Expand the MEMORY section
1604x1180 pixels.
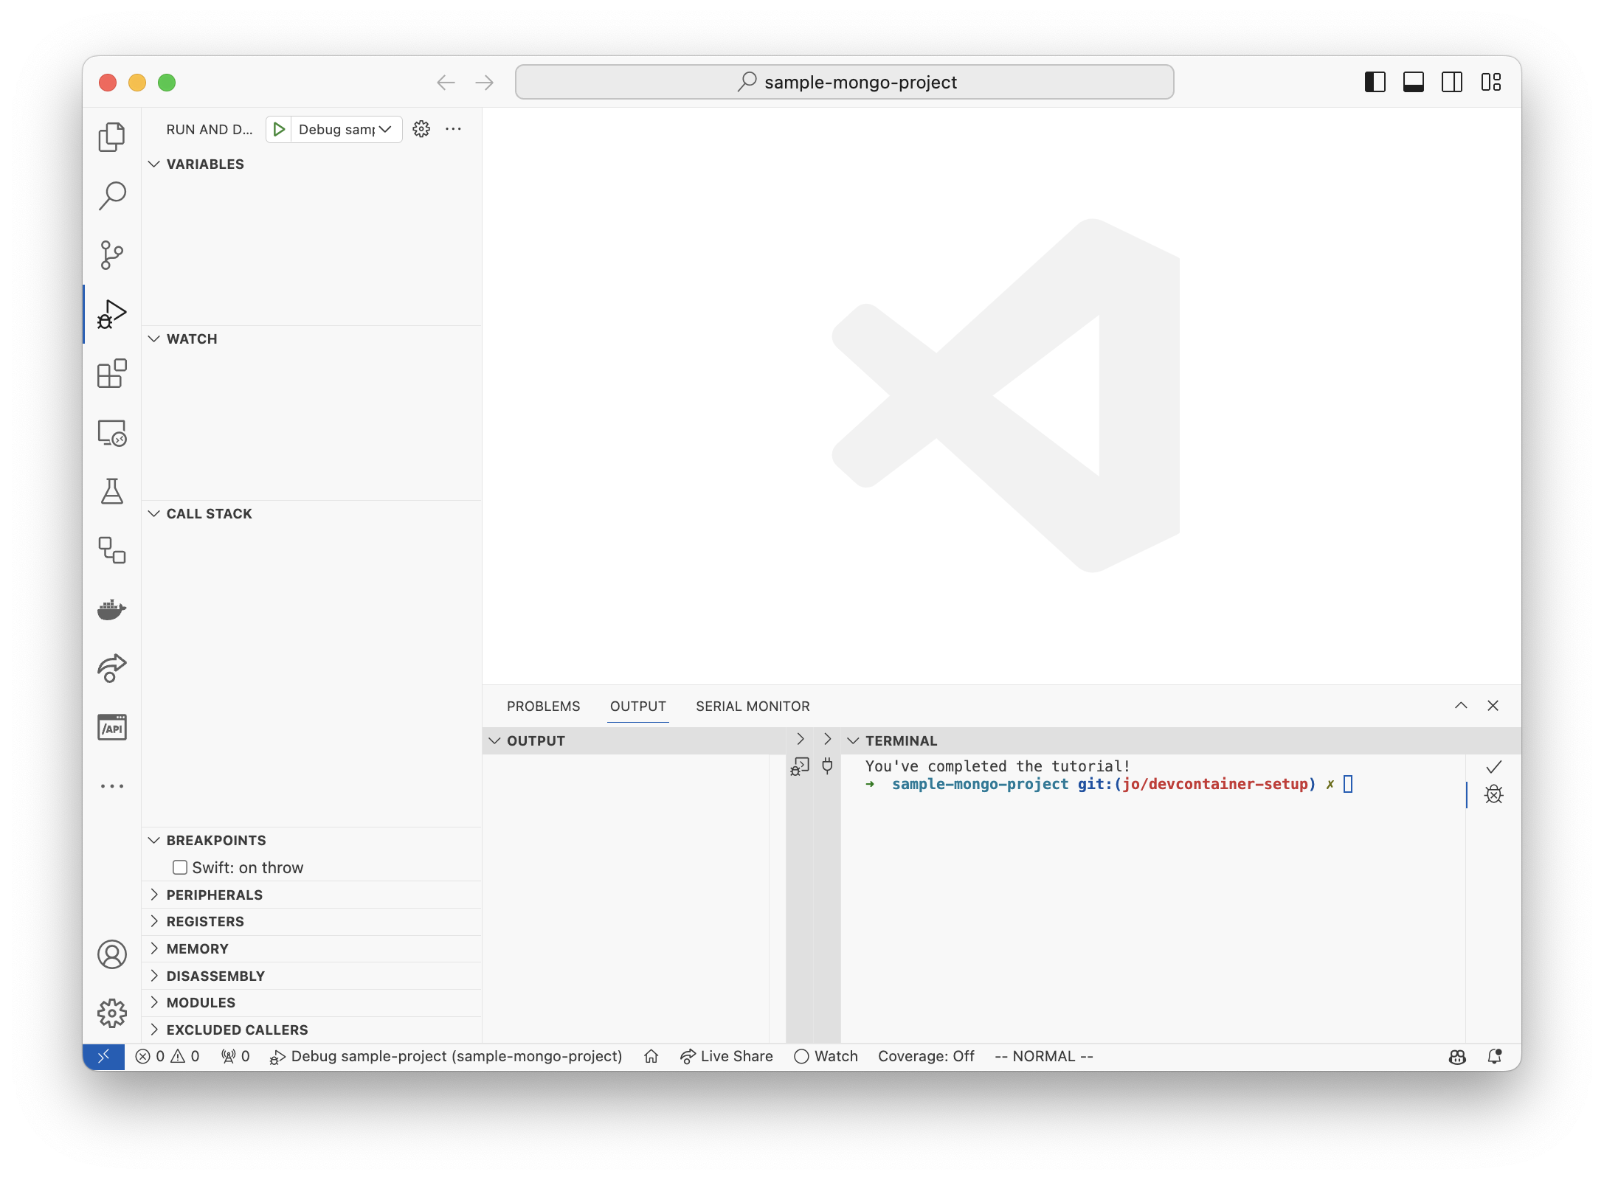196,948
